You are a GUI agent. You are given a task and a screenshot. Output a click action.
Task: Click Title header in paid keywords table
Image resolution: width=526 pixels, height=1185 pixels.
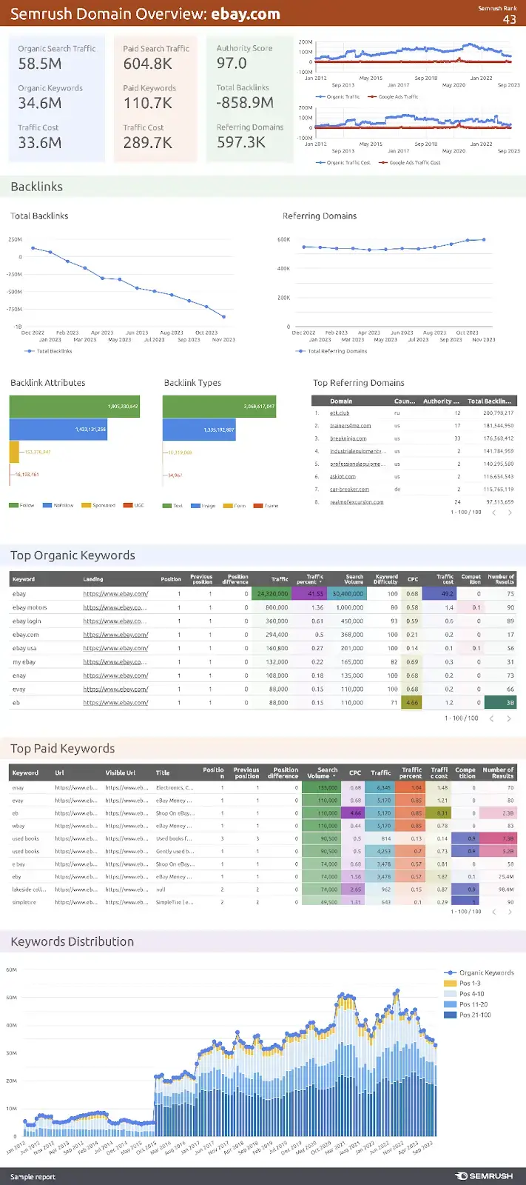pyautogui.click(x=163, y=772)
